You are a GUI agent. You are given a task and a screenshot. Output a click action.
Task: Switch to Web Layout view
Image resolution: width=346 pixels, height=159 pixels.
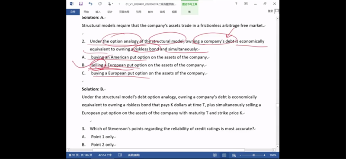click(x=234, y=155)
